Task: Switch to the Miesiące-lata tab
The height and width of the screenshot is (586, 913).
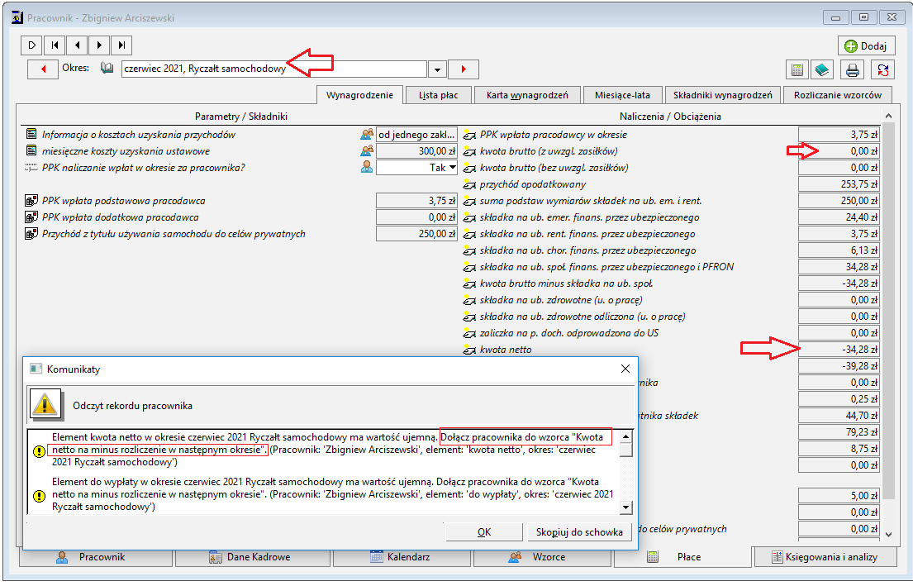Action: coord(622,95)
